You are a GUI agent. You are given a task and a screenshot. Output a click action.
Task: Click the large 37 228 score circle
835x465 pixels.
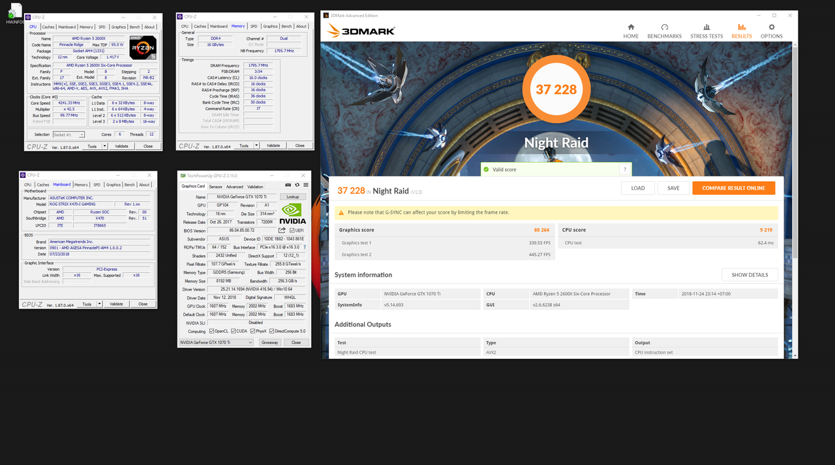[556, 89]
